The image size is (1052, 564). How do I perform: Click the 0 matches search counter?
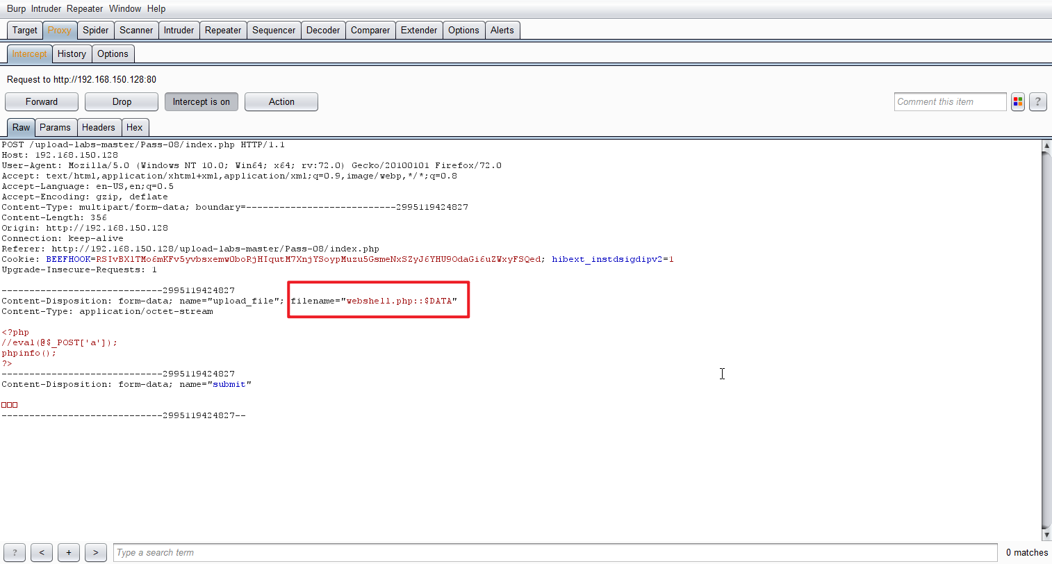coord(1027,552)
